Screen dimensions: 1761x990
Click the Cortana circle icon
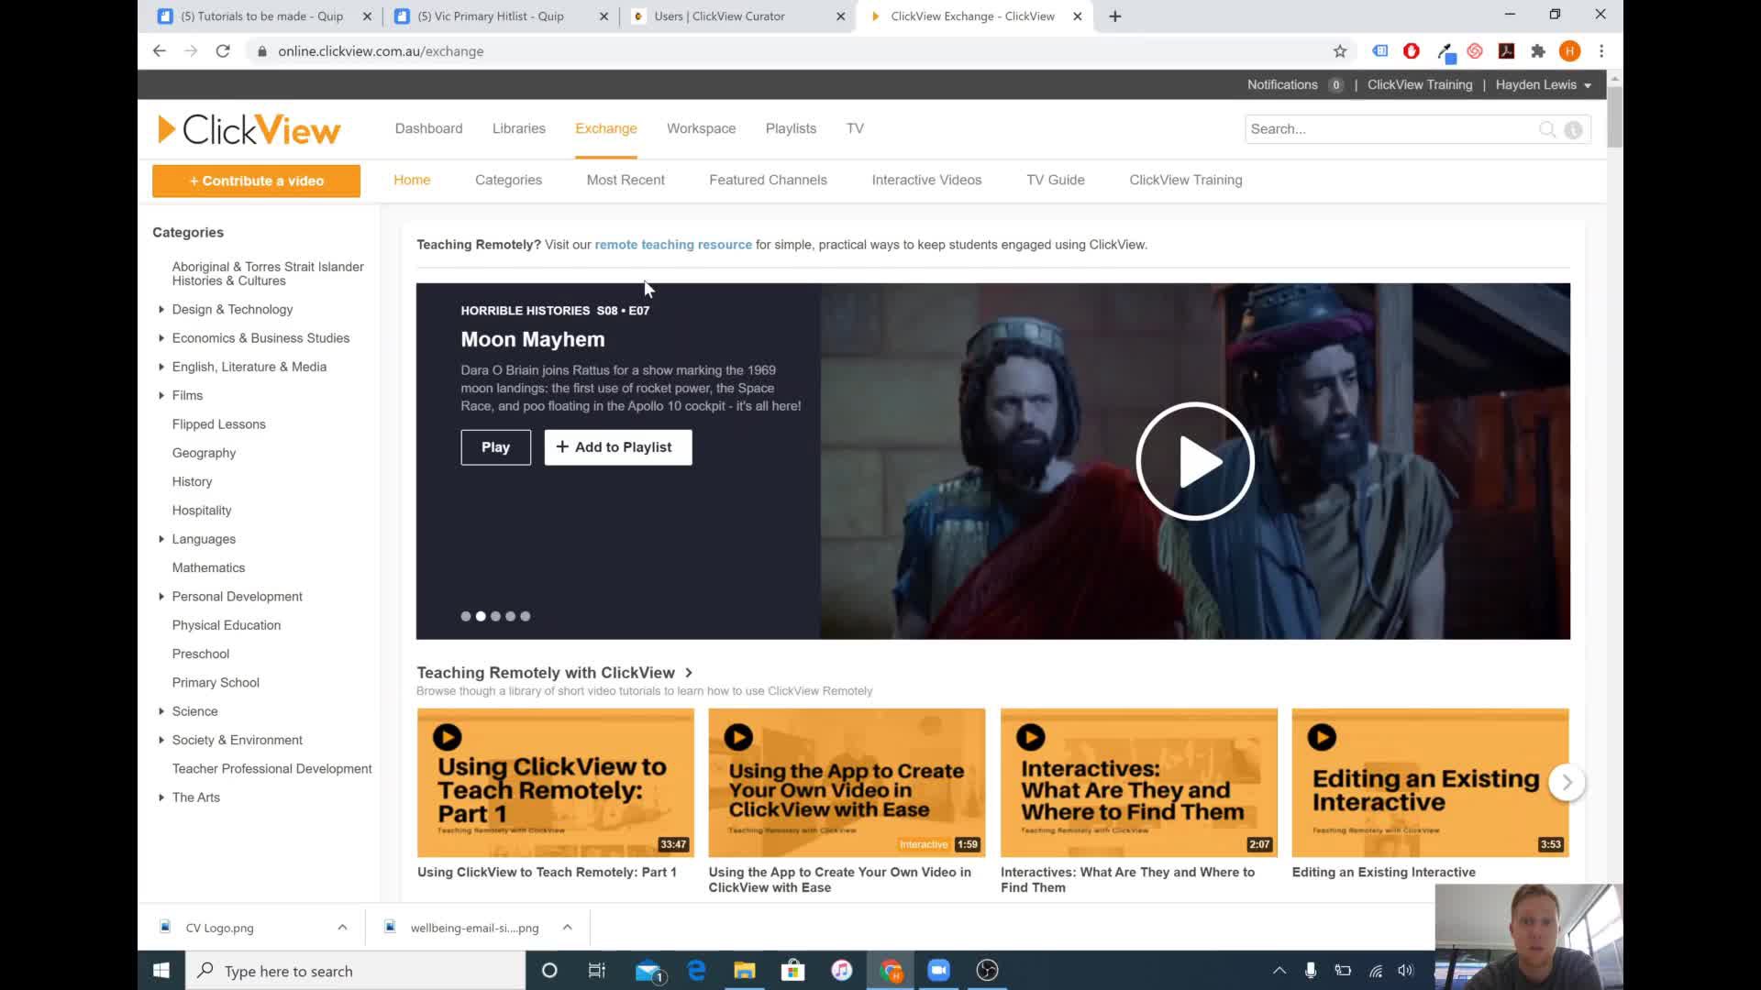[549, 970]
